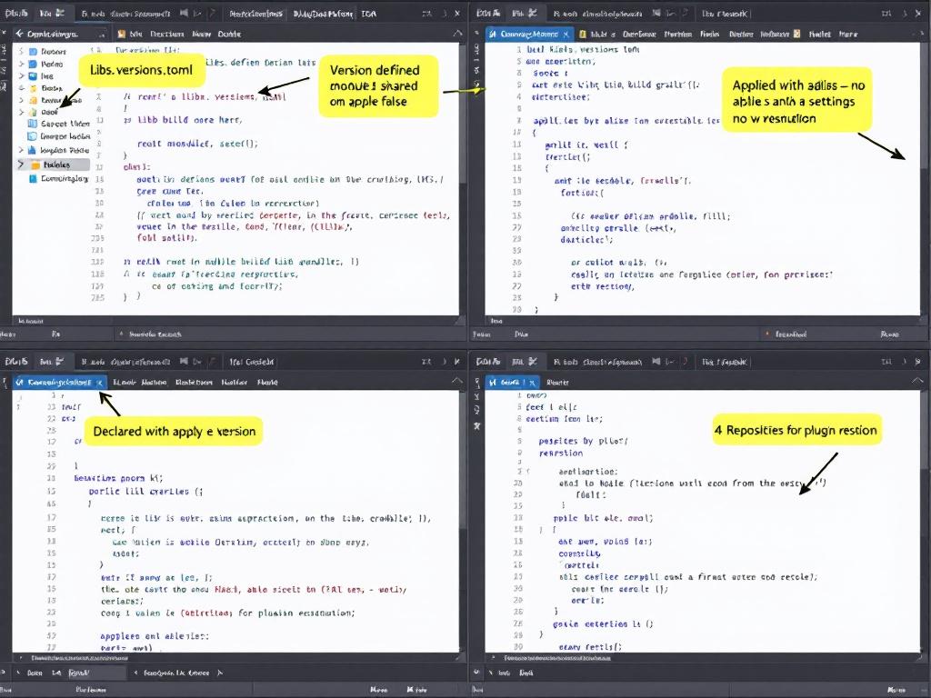Collapse the bottom-right window editor with the caret-up icon
Viewport: 931px width, 698px height.
coord(917,381)
